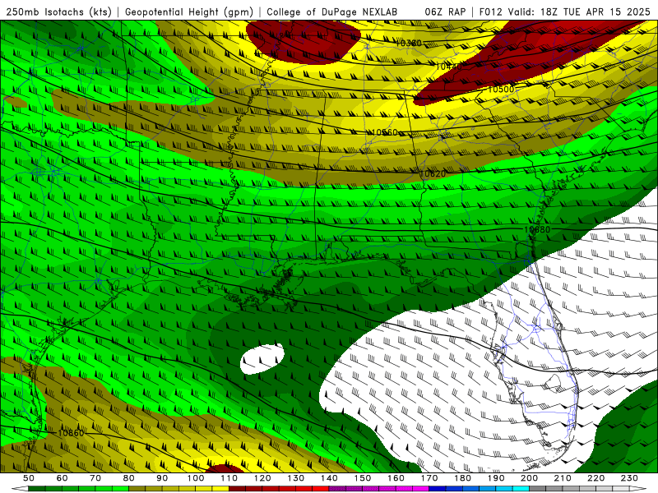
Task: Click the 70 value on the color scale
Action: pos(95,478)
